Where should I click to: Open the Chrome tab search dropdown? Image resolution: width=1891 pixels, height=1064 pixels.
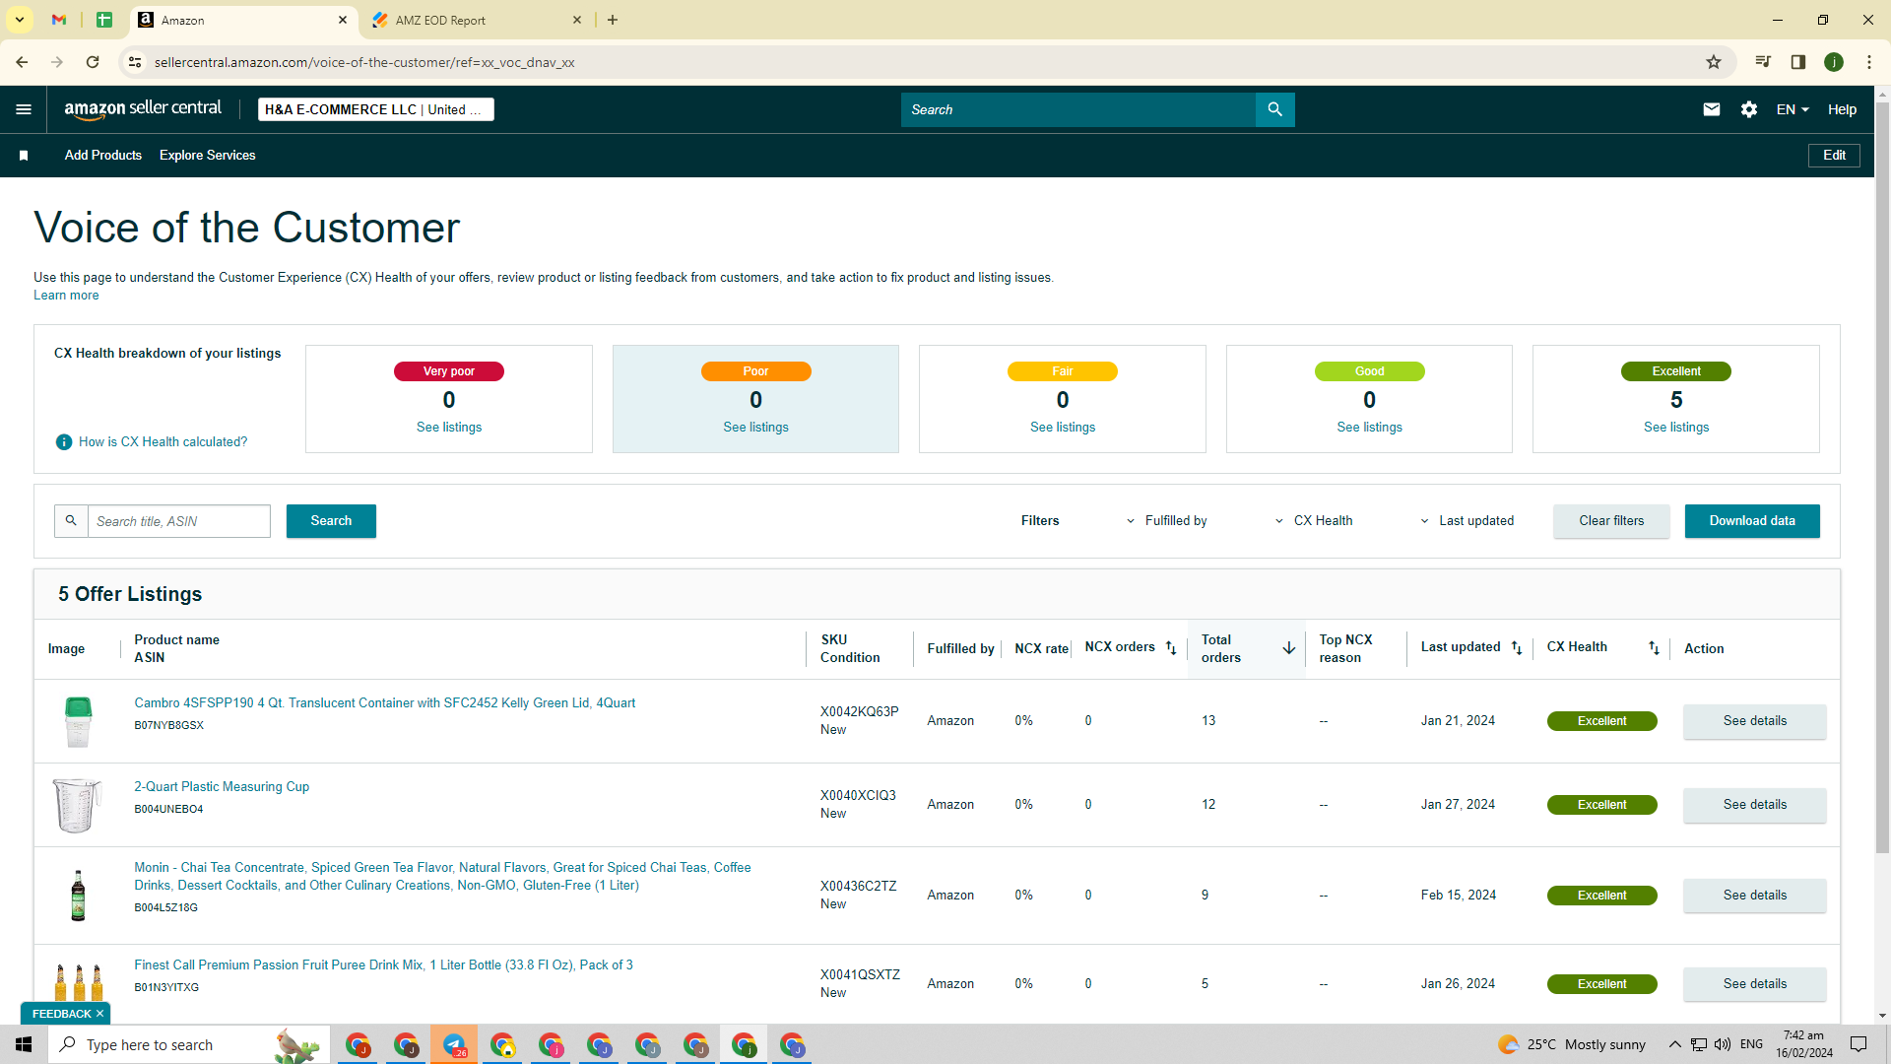tap(20, 20)
